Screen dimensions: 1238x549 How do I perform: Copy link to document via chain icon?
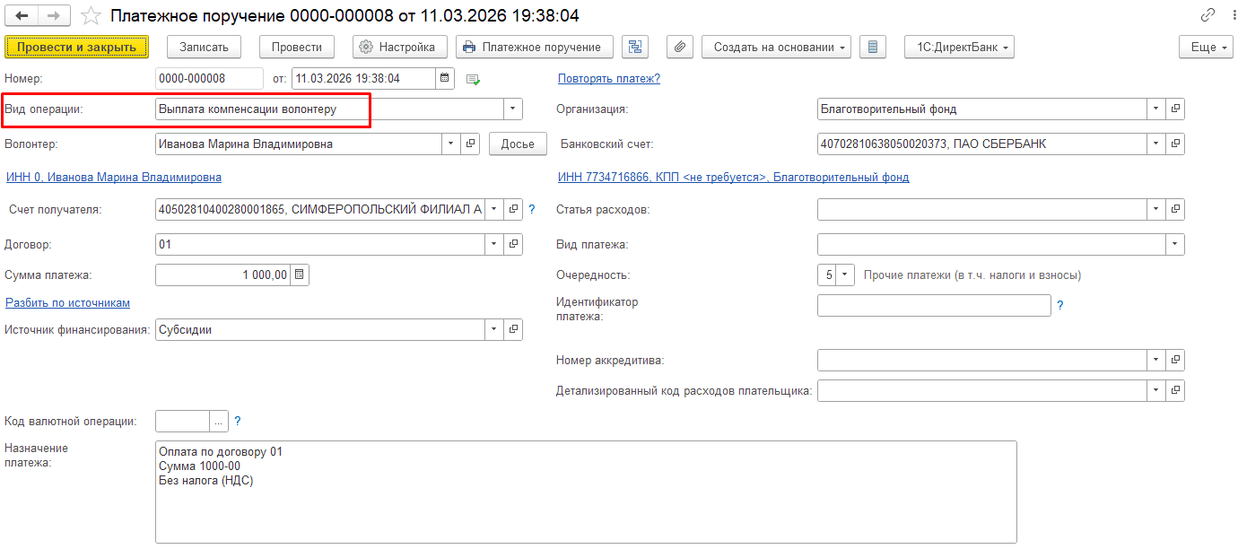1207,16
